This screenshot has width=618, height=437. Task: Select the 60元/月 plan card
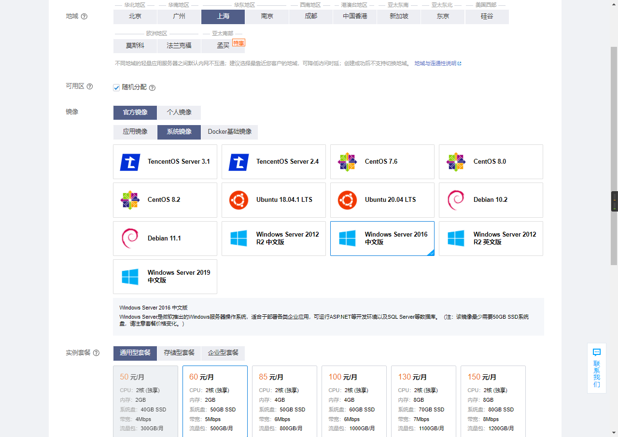pyautogui.click(x=215, y=401)
